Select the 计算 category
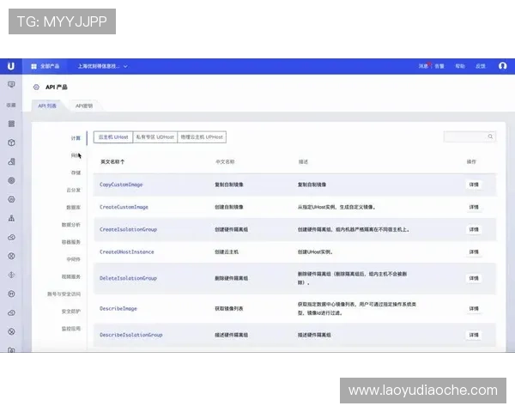The image size is (515, 412). [76, 138]
